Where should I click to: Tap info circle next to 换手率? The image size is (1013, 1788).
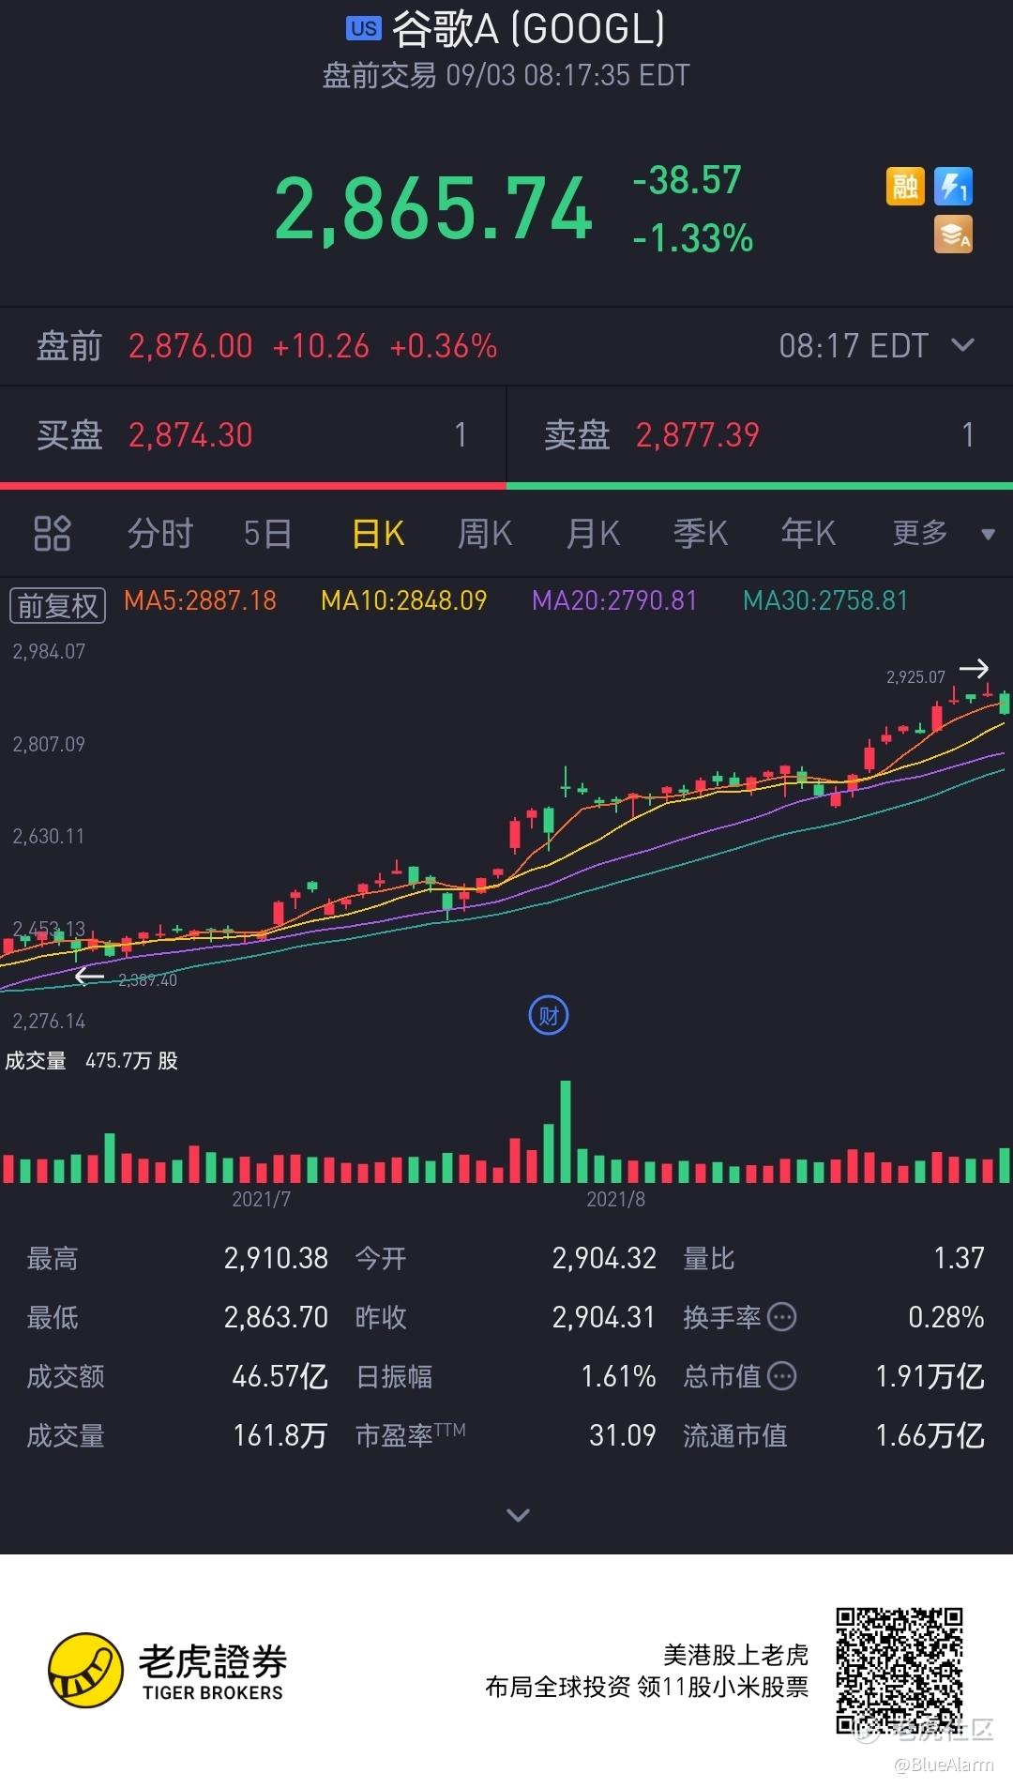pyautogui.click(x=781, y=1317)
